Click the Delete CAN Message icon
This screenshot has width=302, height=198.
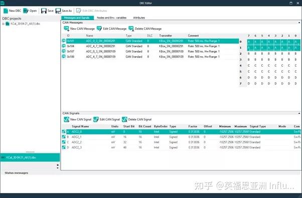coord(131,29)
